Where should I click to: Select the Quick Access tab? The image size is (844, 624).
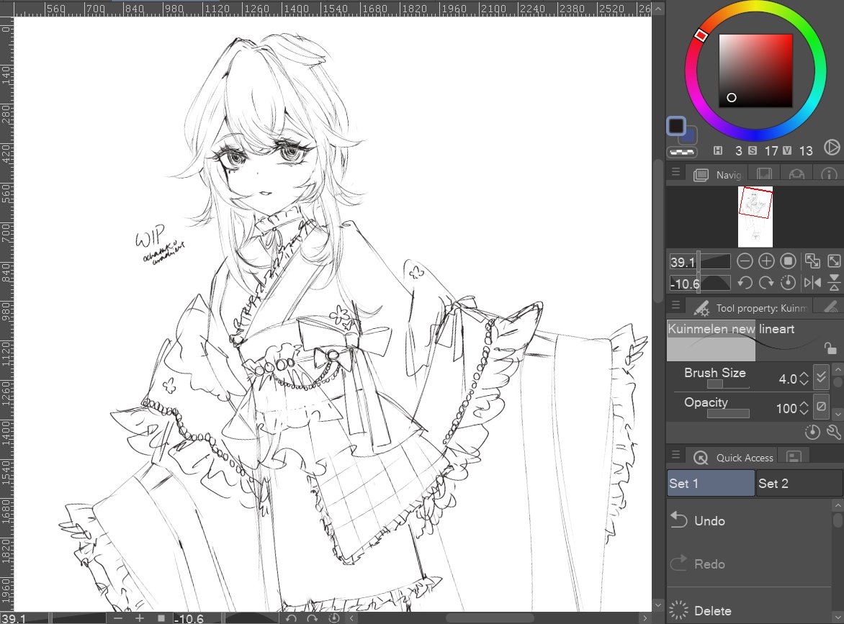coord(732,457)
